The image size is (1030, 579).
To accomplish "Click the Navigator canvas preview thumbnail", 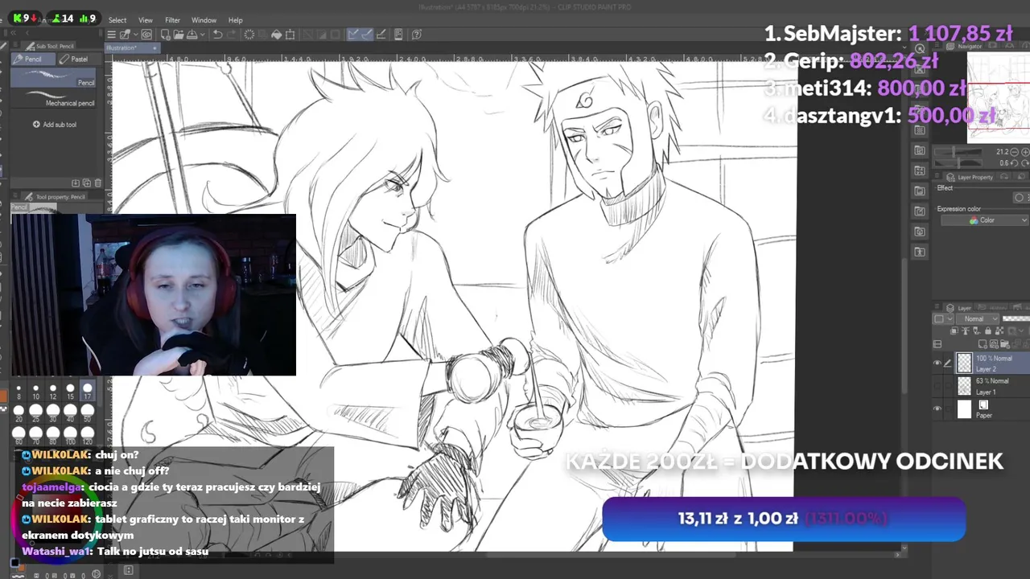I will (999, 97).
